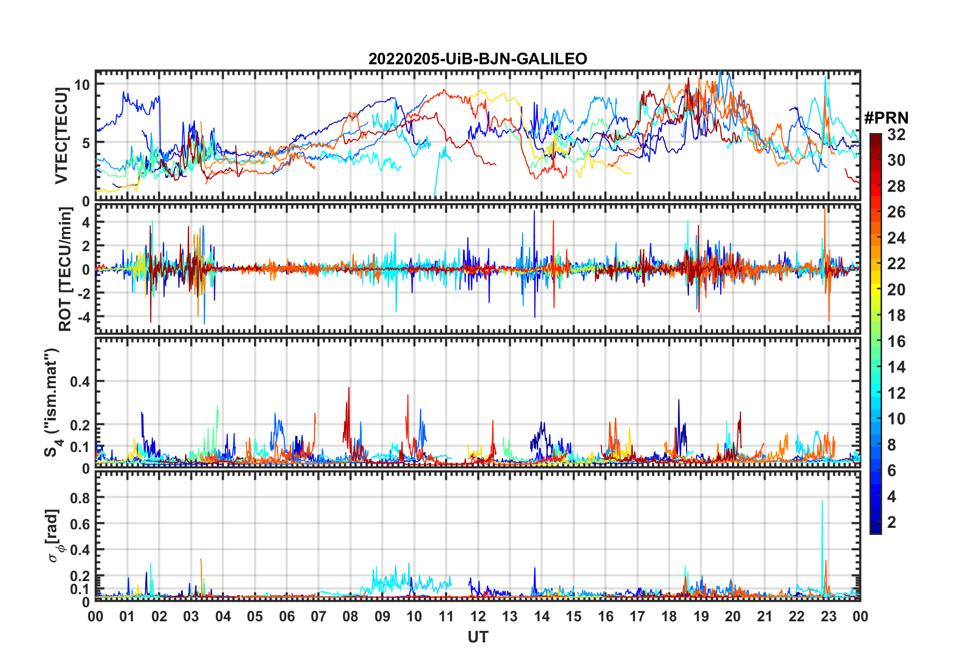Click the orange ROT spike near 23 UT

(826, 264)
